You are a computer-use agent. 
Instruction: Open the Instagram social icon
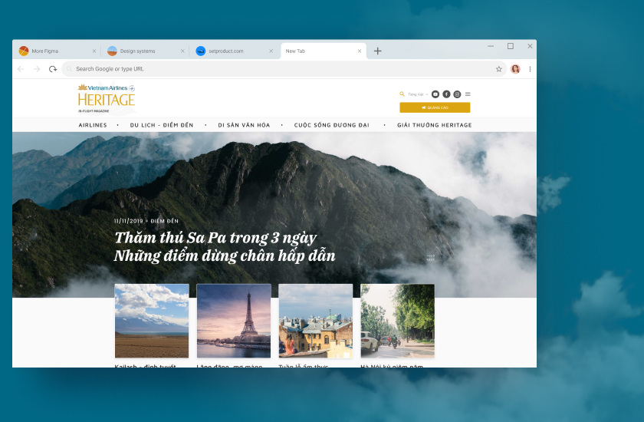[x=457, y=94]
